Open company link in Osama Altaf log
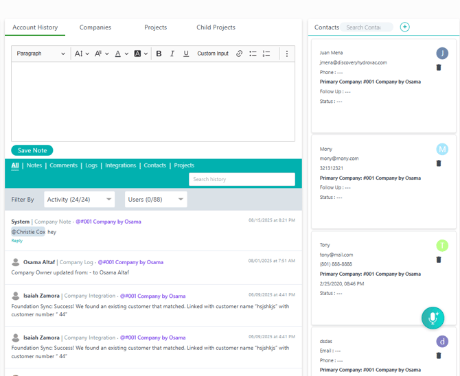Viewport: 460px width, 376px height. tap(130, 262)
